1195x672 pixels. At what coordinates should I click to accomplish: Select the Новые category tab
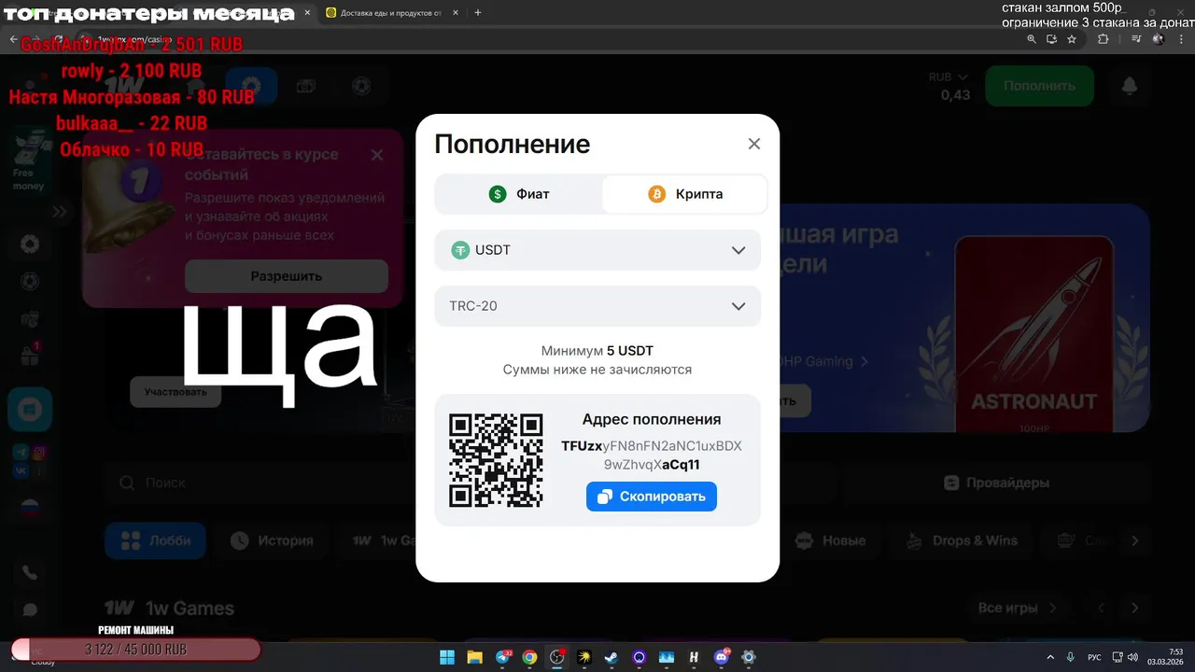click(x=831, y=540)
